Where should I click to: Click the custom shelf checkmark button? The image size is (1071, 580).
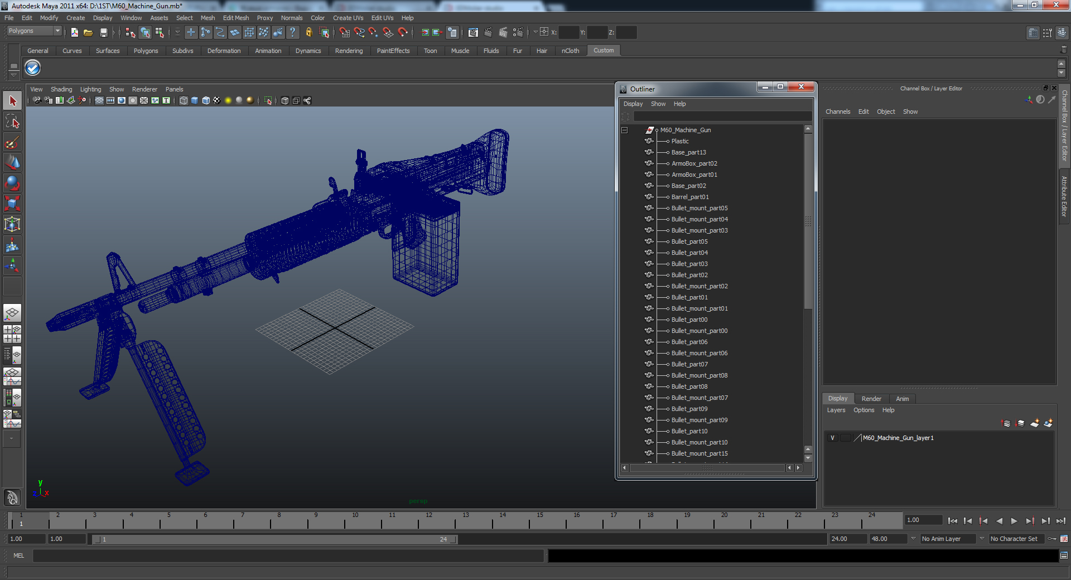click(33, 68)
